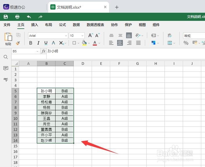The image size is (205, 167).
Task: Open the comments panel icon
Action: coord(6,68)
